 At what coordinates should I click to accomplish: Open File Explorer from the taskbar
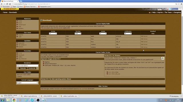point(8,100)
